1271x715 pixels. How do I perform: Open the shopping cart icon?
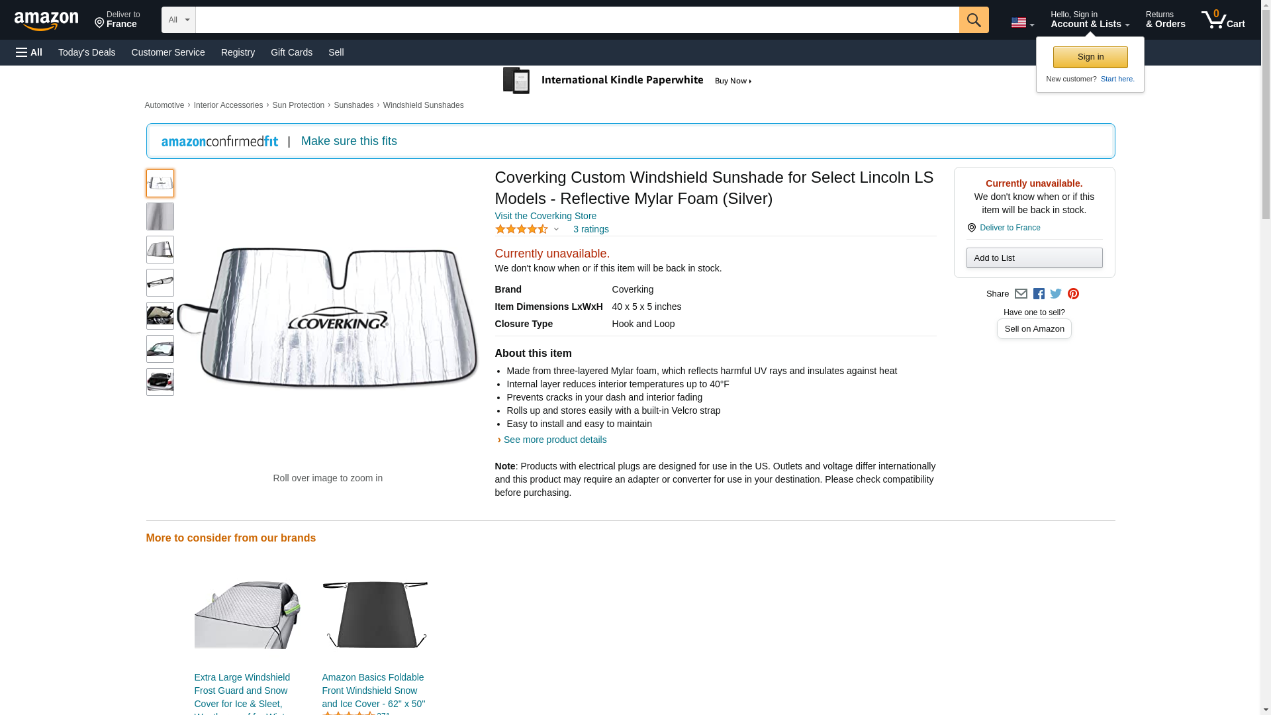pos(1223,20)
